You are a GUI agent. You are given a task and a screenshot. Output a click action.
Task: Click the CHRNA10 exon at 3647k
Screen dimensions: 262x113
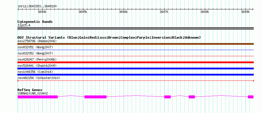[168, 97]
